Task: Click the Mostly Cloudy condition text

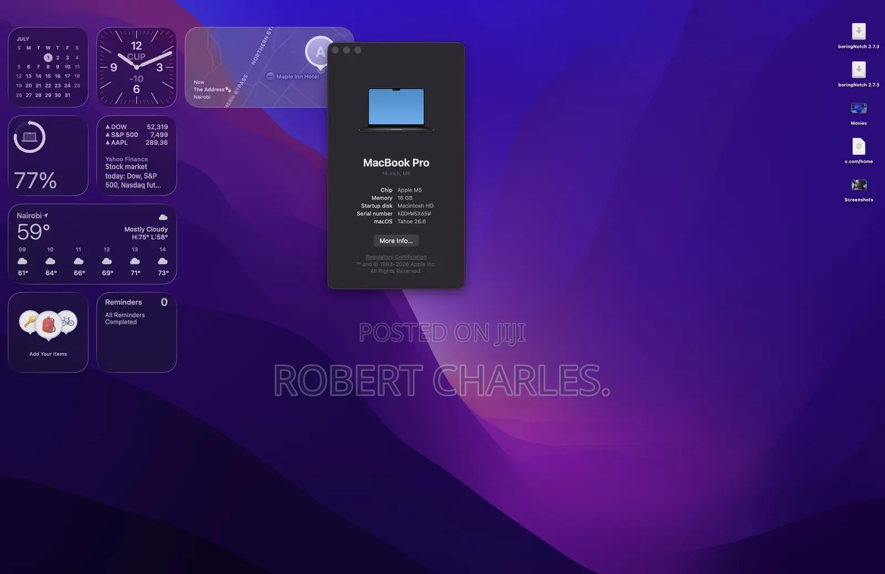Action: coord(146,229)
